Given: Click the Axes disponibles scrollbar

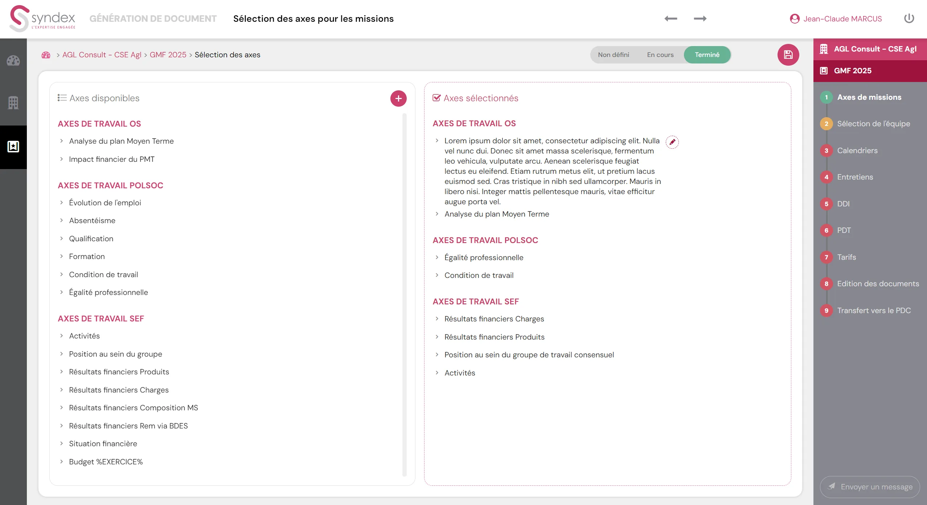Looking at the screenshot, I should 404,295.
